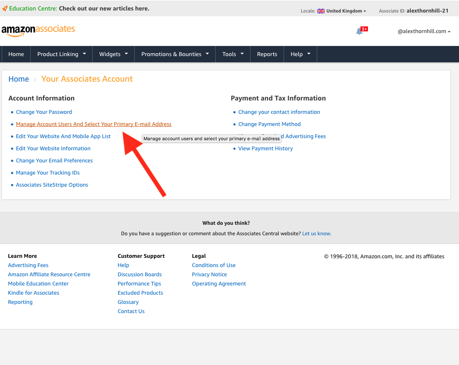Go to Home in the navigation bar
Image resolution: width=459 pixels, height=365 pixels.
tap(16, 54)
